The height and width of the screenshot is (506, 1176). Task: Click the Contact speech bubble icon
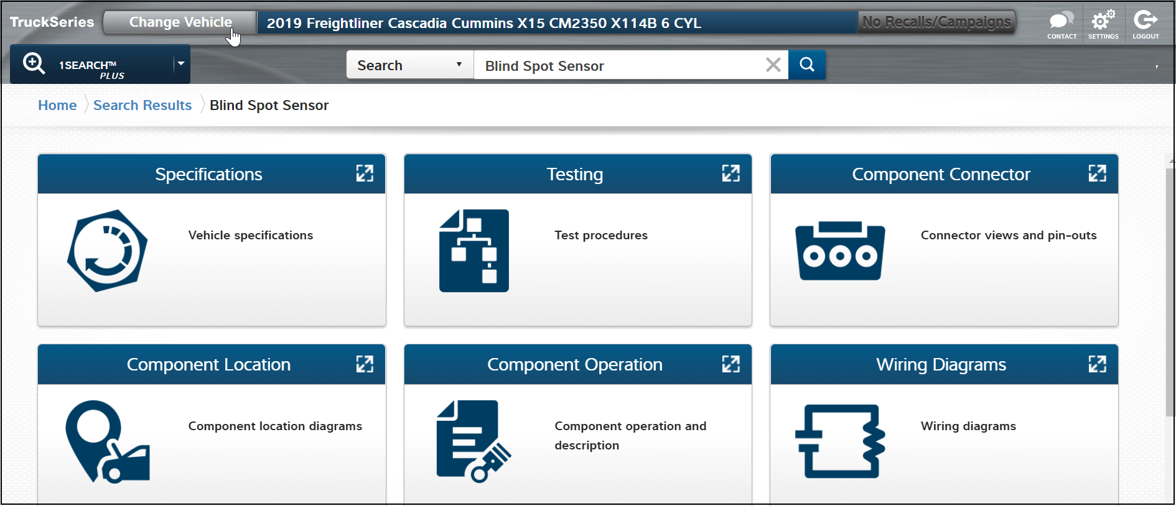click(1062, 22)
